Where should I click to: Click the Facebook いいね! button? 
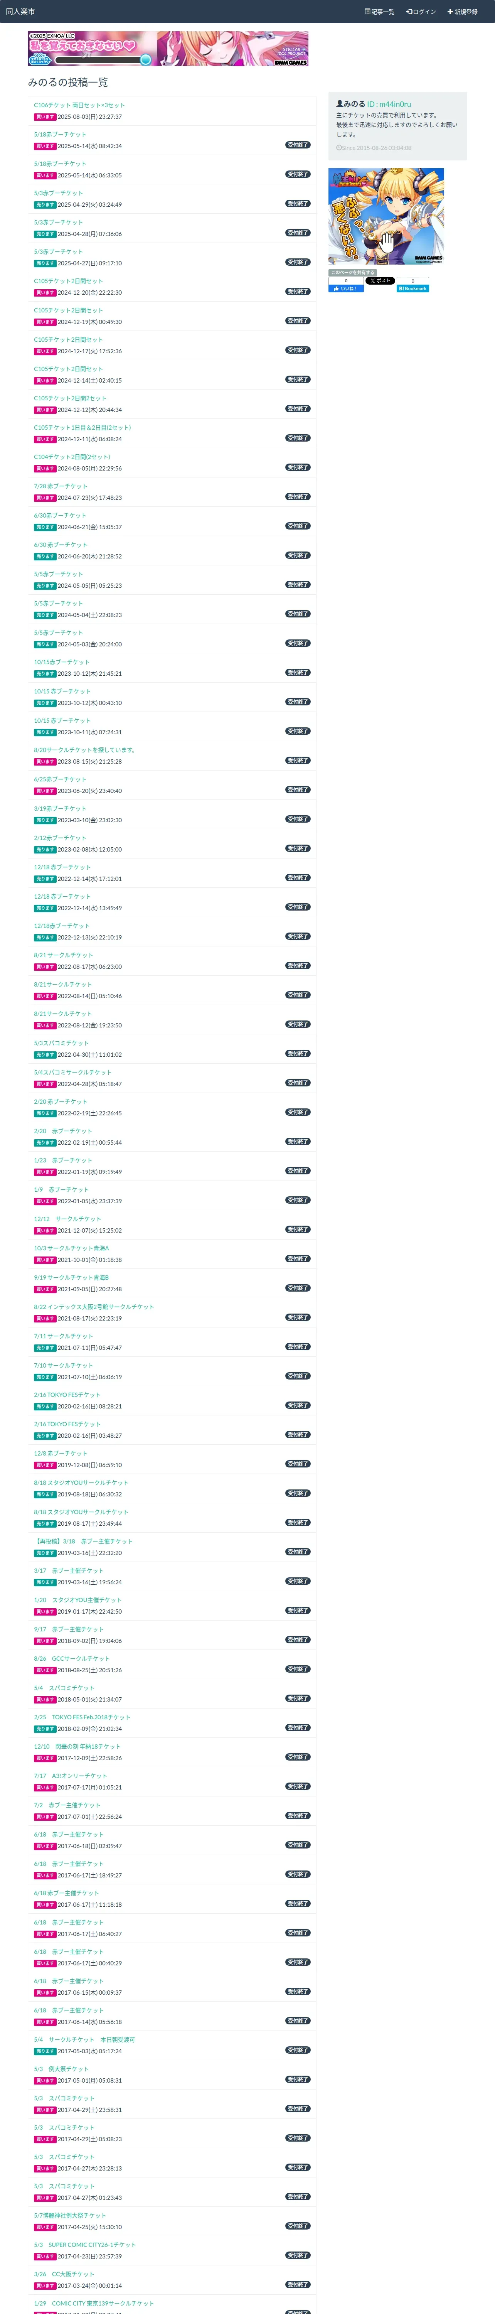coord(346,288)
